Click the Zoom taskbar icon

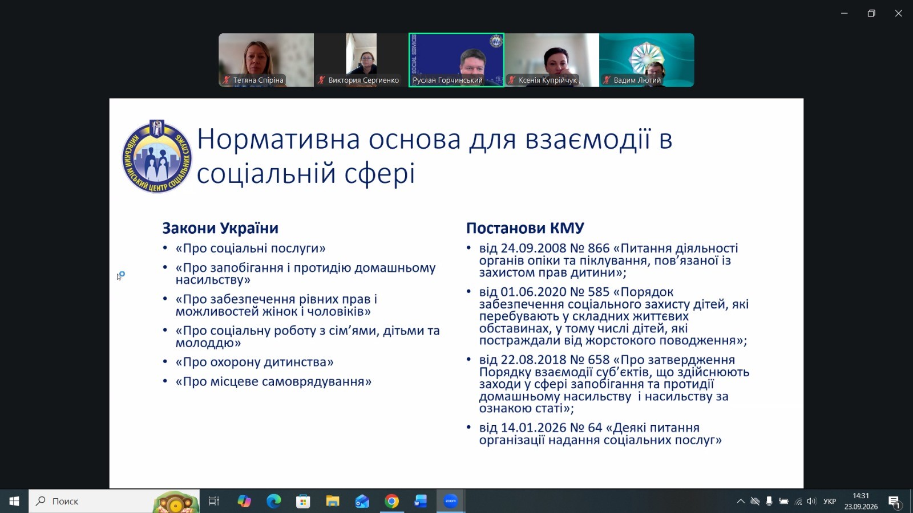point(451,501)
